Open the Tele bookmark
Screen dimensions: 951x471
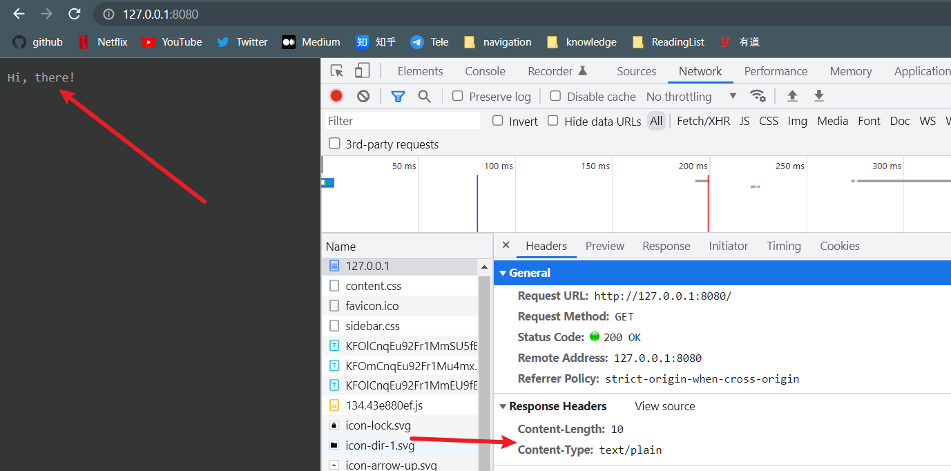430,42
